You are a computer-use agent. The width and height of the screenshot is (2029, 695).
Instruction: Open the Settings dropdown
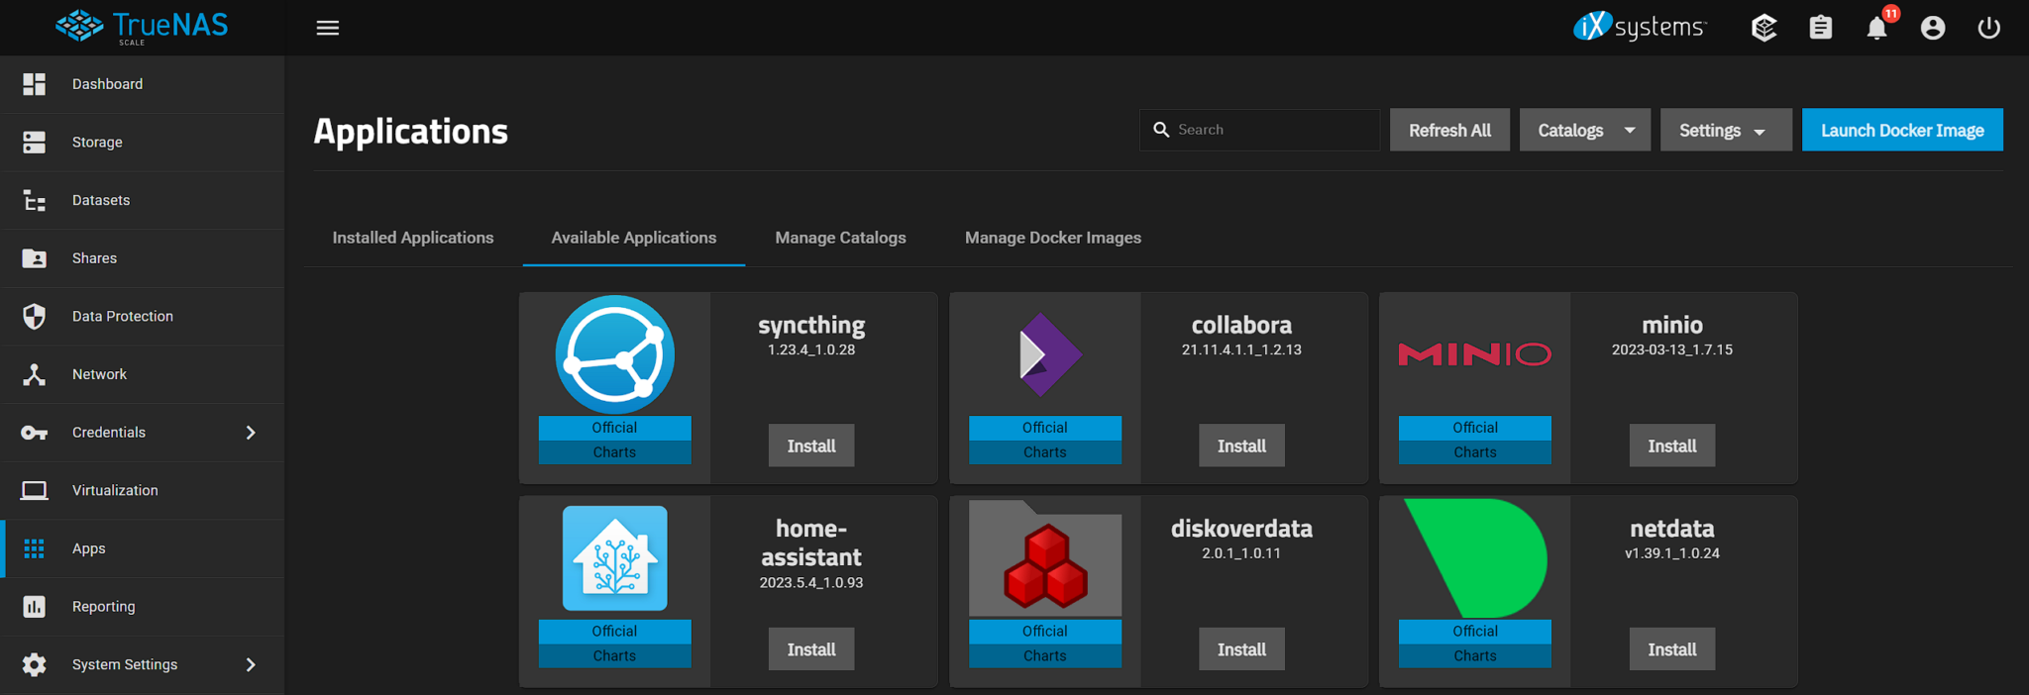pos(1725,130)
